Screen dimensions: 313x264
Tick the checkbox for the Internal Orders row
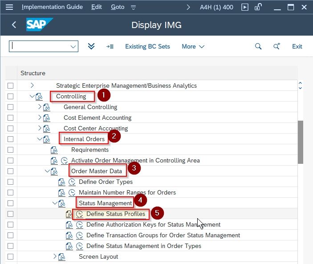pos(10,139)
